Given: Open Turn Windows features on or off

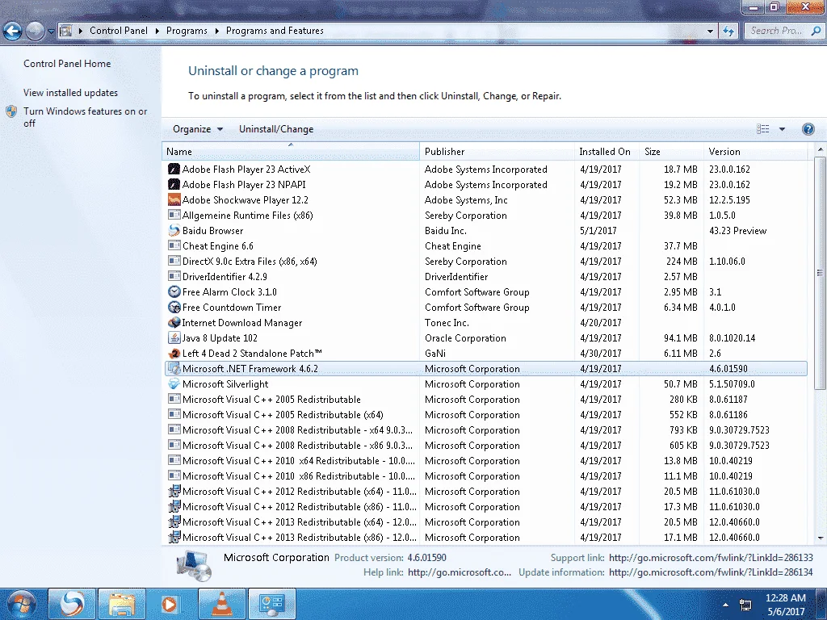Looking at the screenshot, I should (85, 117).
